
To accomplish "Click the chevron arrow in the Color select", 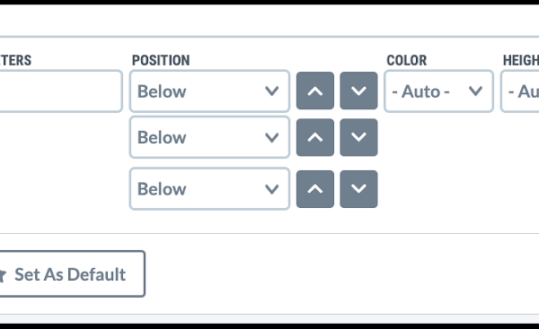I will coord(475,91).
